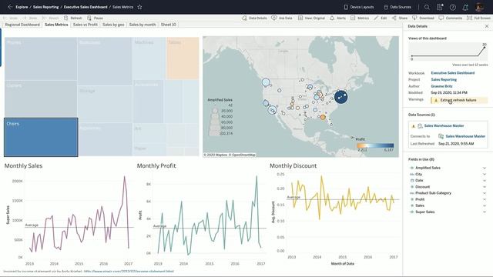Screen dimensions: 493x277
Task: Click the Profit color legend gradient
Action: point(375,145)
